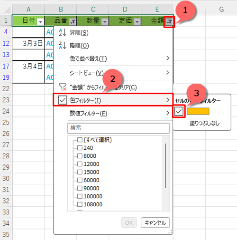This screenshot has width=237, height=240.
Task: Open シート ビュー(V) submenu
Action: pos(113,73)
